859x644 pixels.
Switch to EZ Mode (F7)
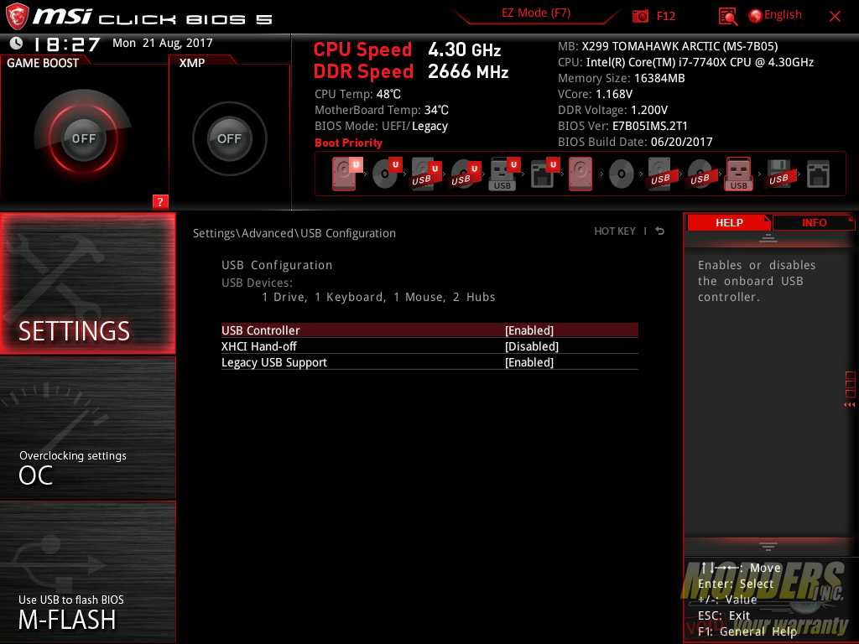point(536,13)
